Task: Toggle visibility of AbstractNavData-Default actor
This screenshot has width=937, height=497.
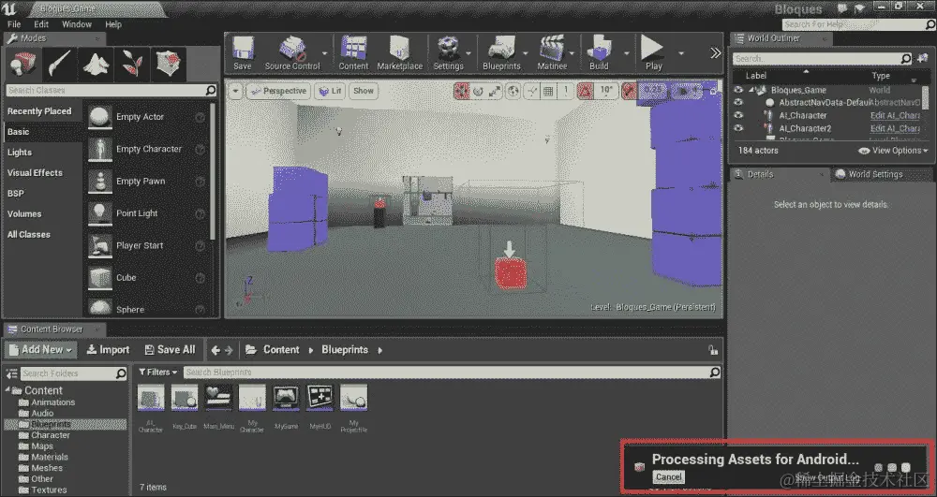Action: pos(738,103)
